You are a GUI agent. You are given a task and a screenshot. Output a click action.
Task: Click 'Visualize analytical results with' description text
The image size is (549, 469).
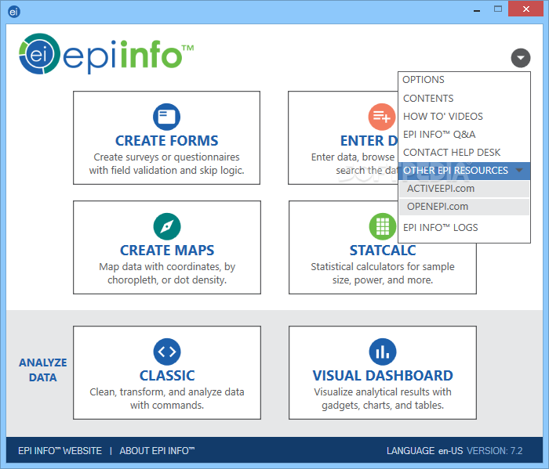(x=383, y=392)
